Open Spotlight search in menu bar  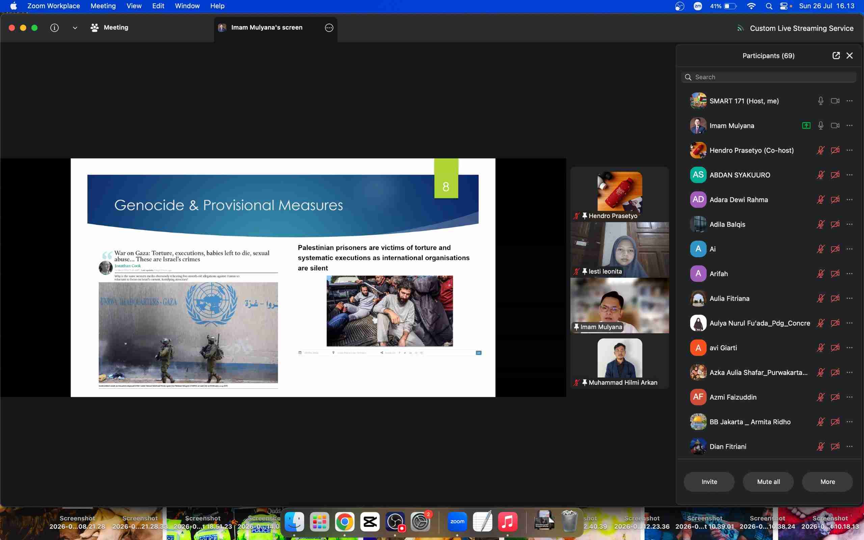pyautogui.click(x=769, y=6)
